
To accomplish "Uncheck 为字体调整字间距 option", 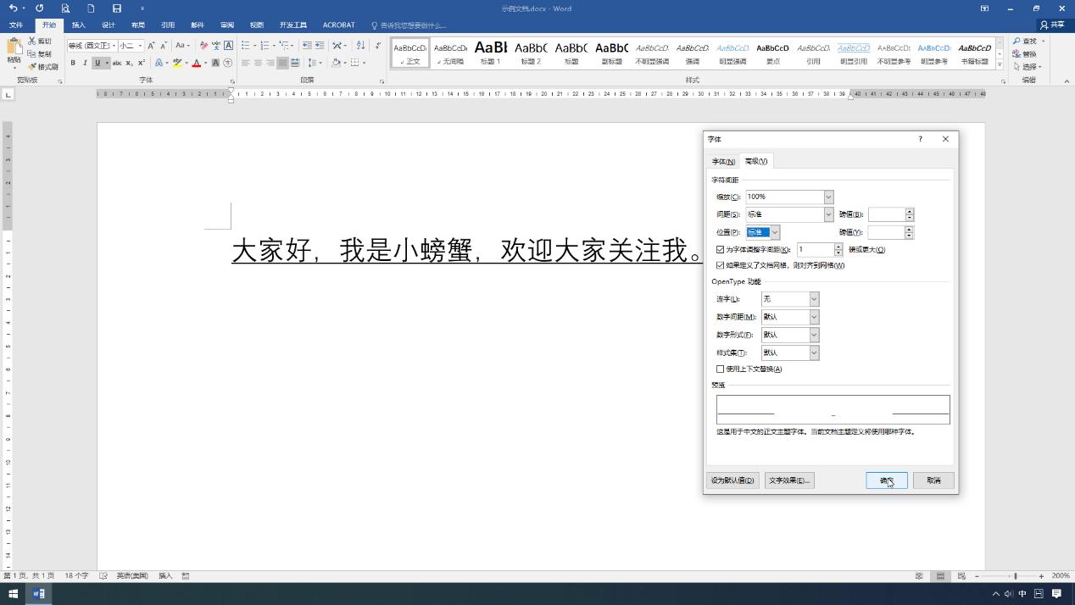I will coord(721,249).
